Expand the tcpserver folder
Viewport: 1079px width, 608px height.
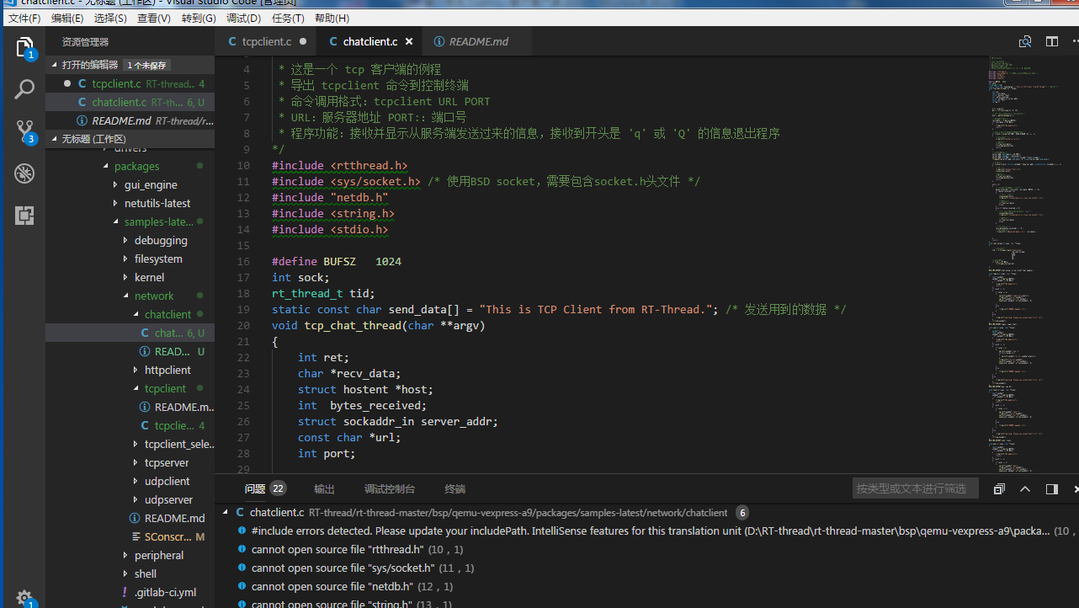click(x=136, y=462)
